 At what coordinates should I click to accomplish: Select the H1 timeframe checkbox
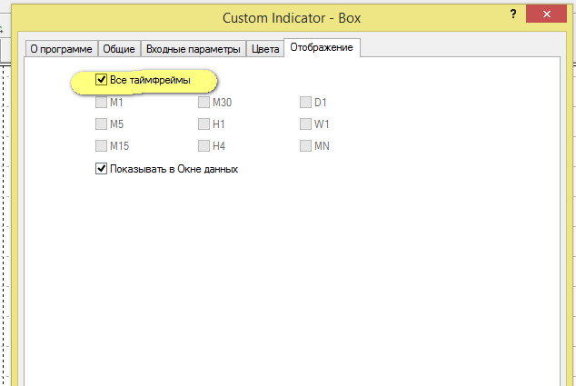coord(204,124)
